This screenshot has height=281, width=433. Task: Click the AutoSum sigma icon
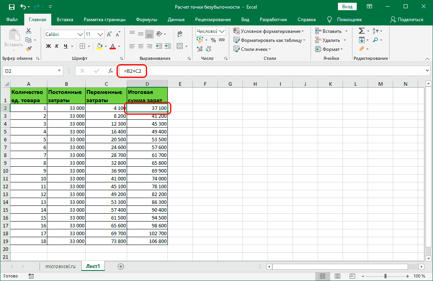(x=361, y=31)
